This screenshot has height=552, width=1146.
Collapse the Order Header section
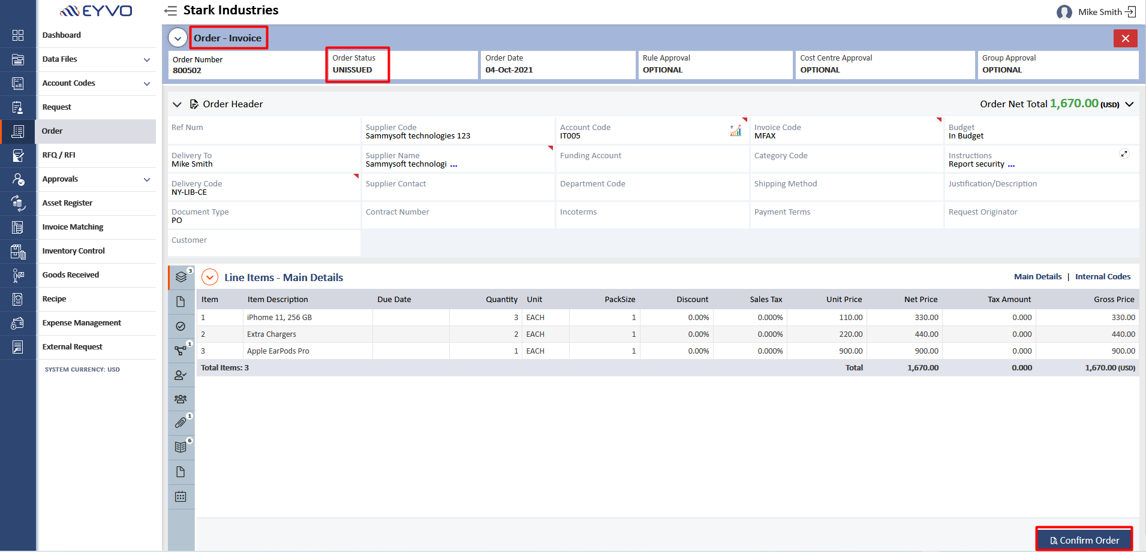coord(177,104)
